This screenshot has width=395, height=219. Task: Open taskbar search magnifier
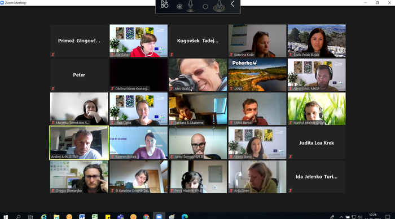click(18, 217)
